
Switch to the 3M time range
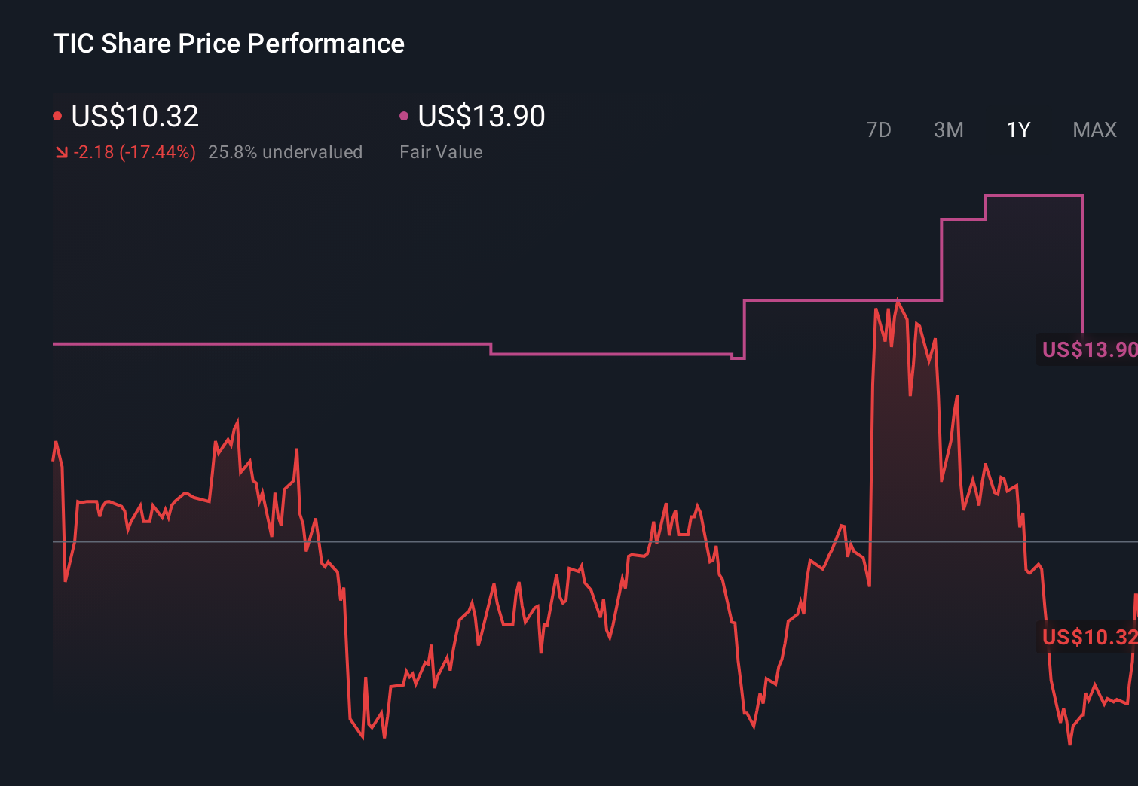tap(948, 129)
